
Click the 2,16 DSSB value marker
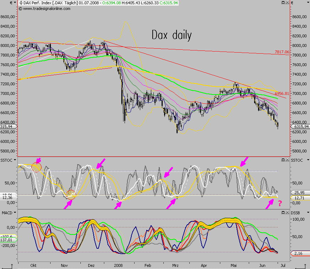[x=300, y=253]
